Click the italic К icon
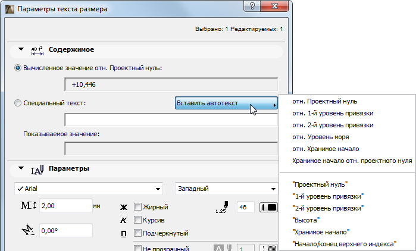Viewport: 416px width, 251px height. (124, 220)
